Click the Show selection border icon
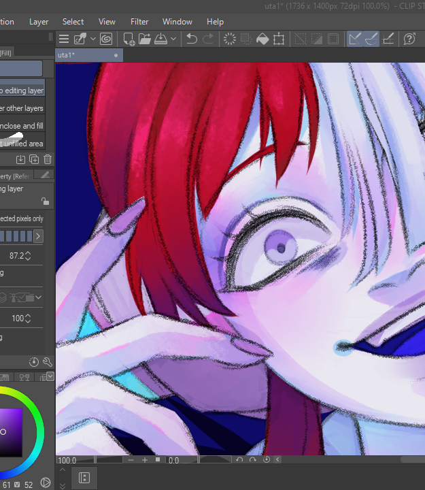Screen dimensions: 425x490 333,39
